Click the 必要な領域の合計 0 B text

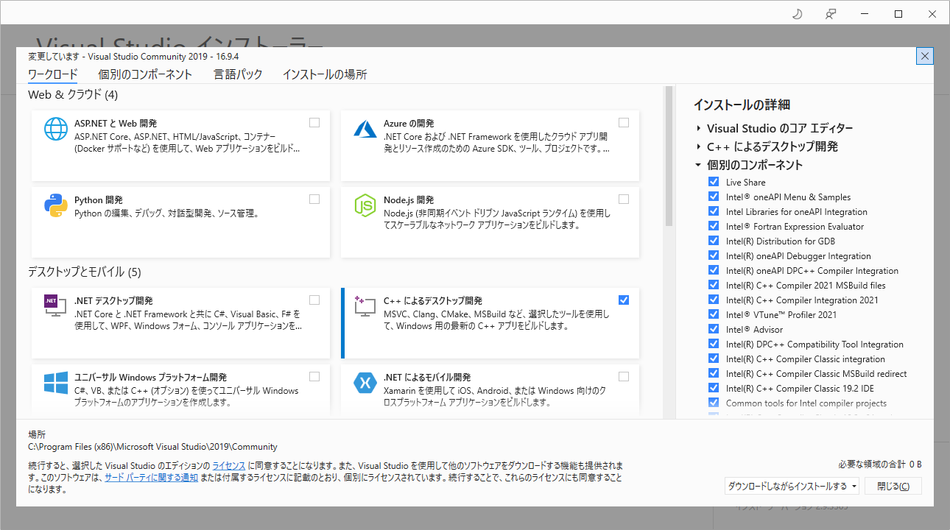[880, 464]
